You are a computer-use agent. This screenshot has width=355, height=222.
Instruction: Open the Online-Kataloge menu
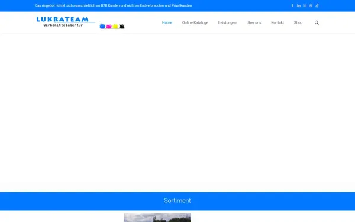coord(195,22)
